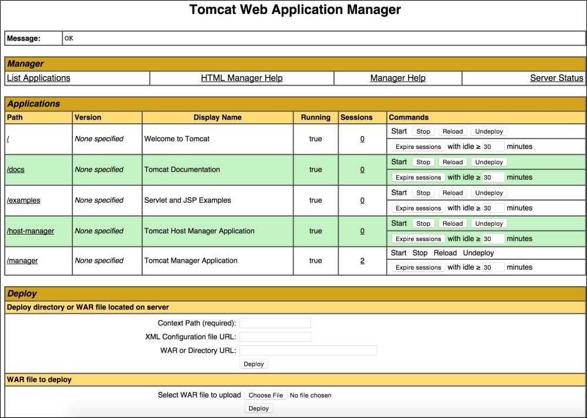
Task: Focus the WAR or Directory URL field
Action: coord(308,351)
